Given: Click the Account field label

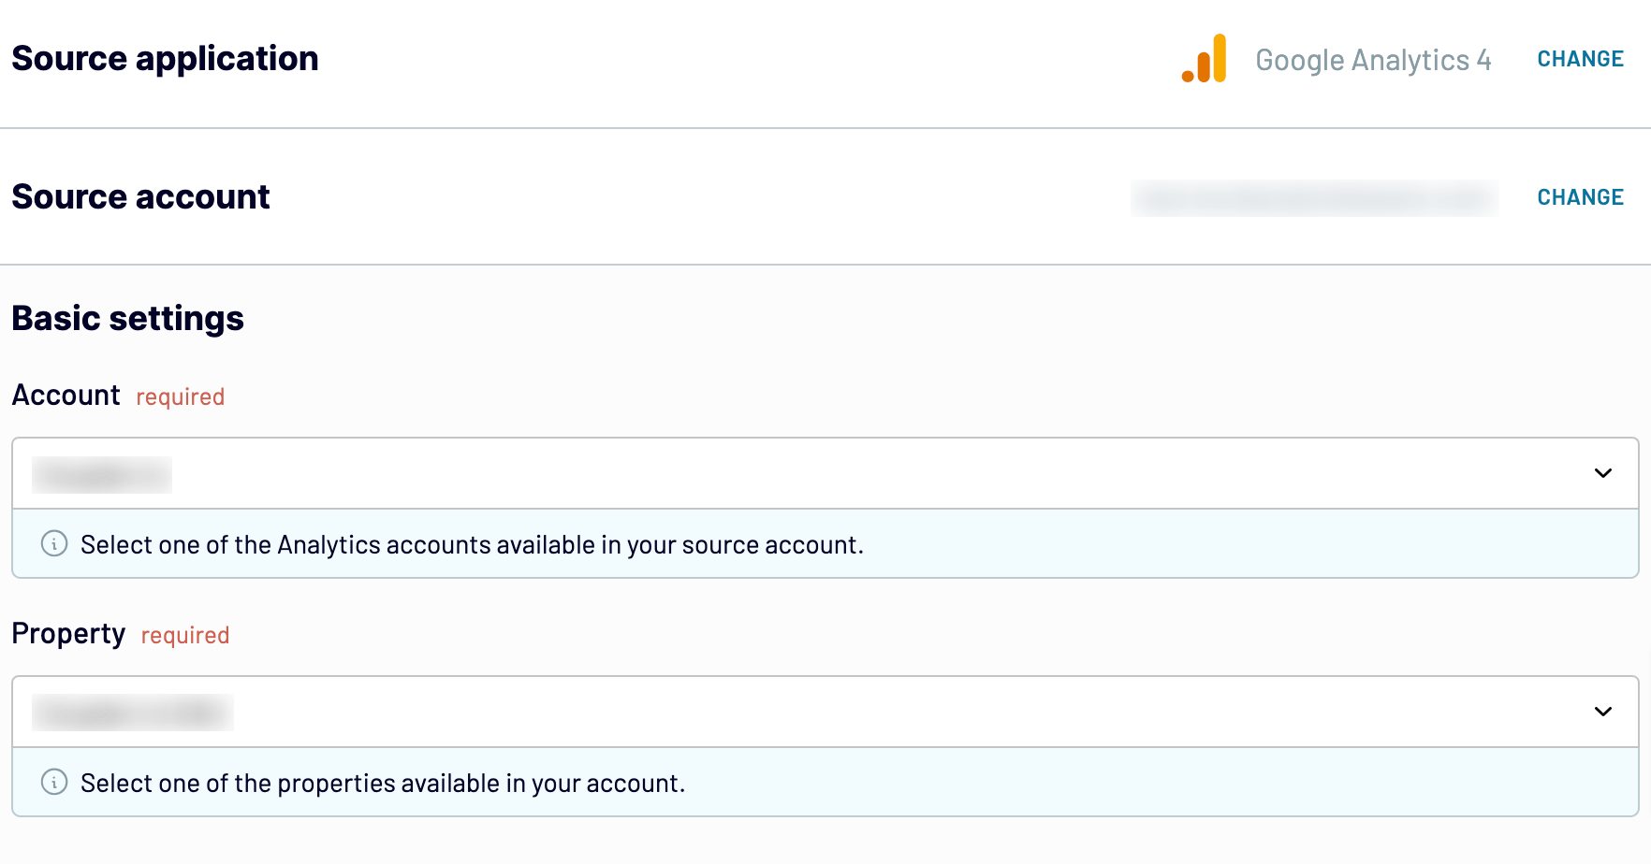Looking at the screenshot, I should tap(66, 395).
